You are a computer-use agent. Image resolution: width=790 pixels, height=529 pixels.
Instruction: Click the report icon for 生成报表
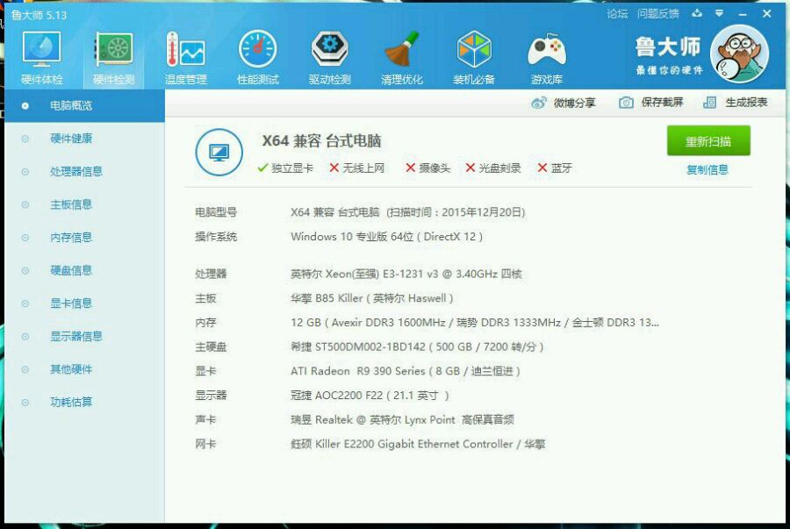709,103
